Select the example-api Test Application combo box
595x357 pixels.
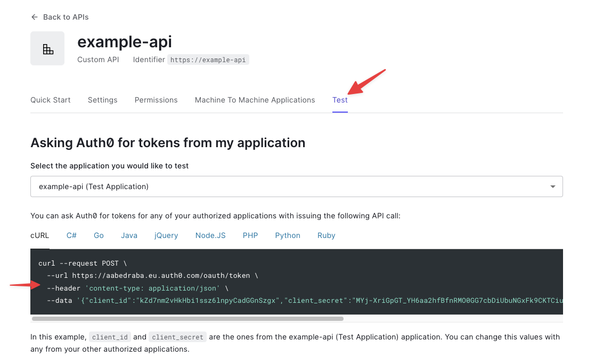297,186
